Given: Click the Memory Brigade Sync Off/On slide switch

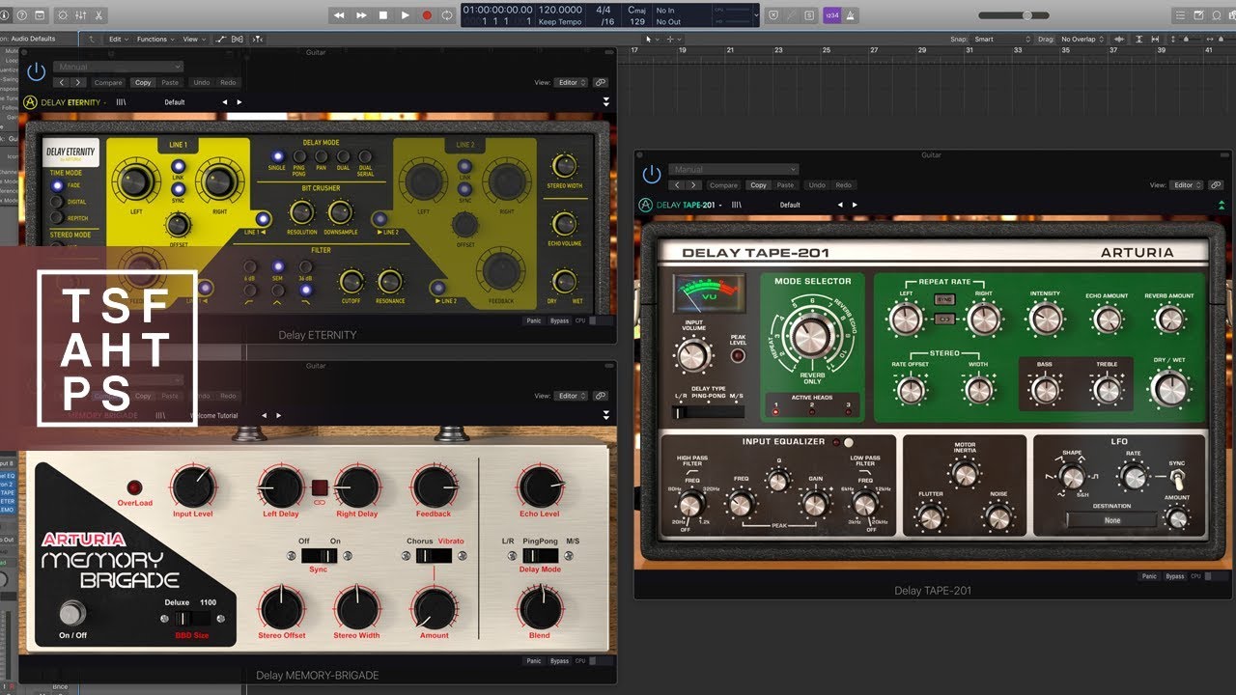Looking at the screenshot, I should coord(319,556).
